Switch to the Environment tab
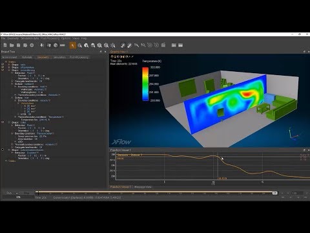Screen dimensions: 310x233 pos(10,57)
